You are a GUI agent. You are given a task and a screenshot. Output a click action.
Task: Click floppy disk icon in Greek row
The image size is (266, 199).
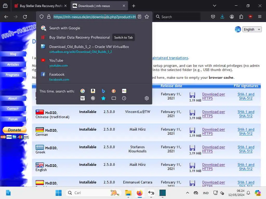[x=192, y=148]
